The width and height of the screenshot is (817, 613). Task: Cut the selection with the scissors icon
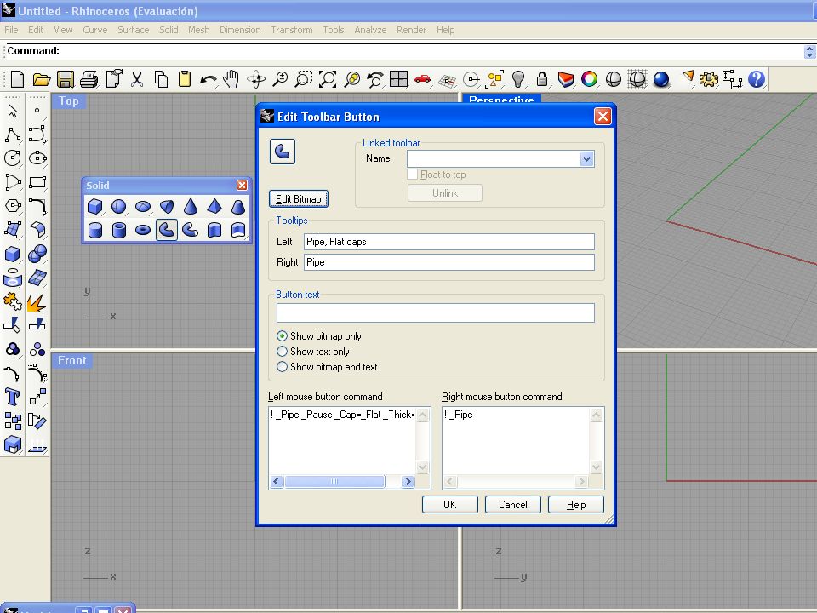(137, 79)
